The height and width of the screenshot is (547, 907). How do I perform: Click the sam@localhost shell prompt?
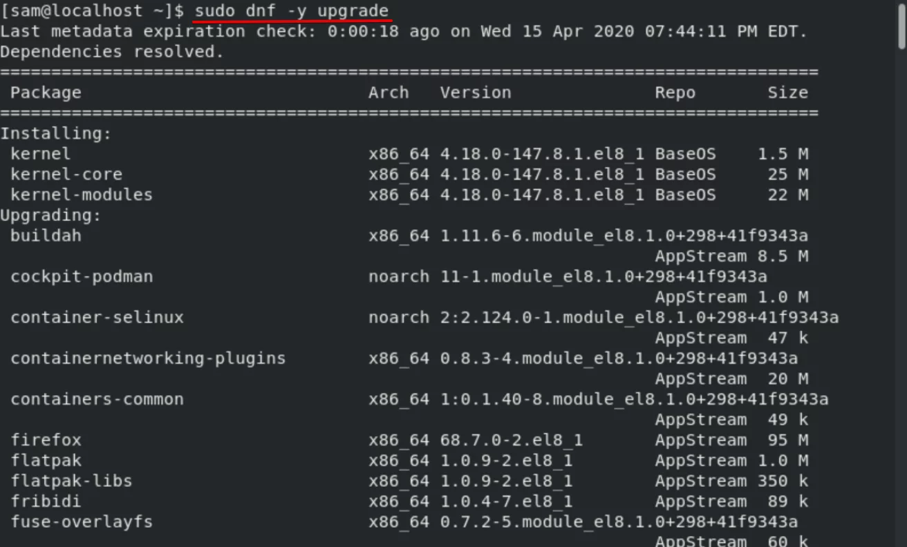coord(92,12)
